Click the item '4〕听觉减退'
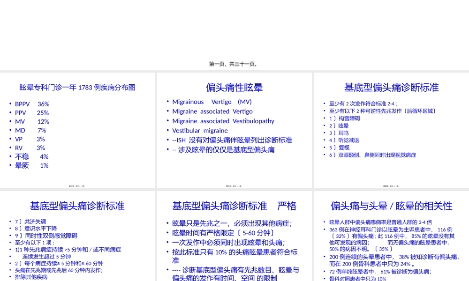The height and width of the screenshot is (281, 469). (344, 140)
